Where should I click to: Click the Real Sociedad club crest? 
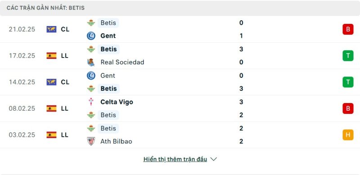(x=91, y=62)
